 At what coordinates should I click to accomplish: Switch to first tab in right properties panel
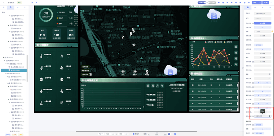tap(247, 7)
